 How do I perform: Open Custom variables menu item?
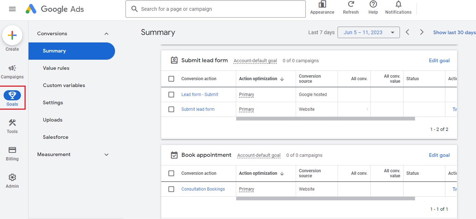coord(64,86)
